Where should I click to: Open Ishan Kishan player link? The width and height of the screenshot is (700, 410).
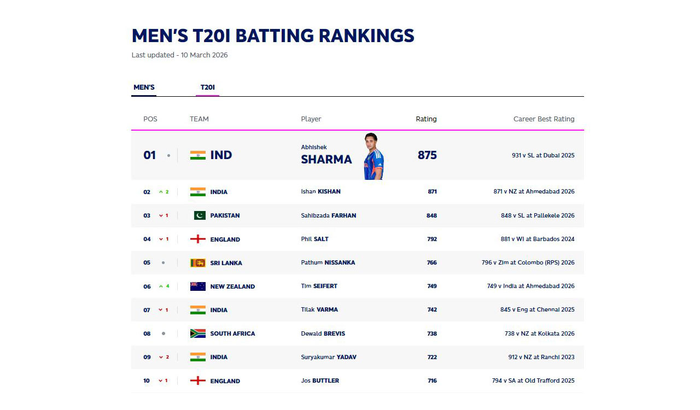pyautogui.click(x=320, y=192)
